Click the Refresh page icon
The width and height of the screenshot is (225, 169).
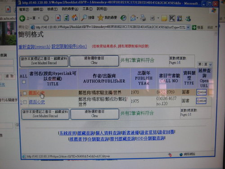(66, 18)
